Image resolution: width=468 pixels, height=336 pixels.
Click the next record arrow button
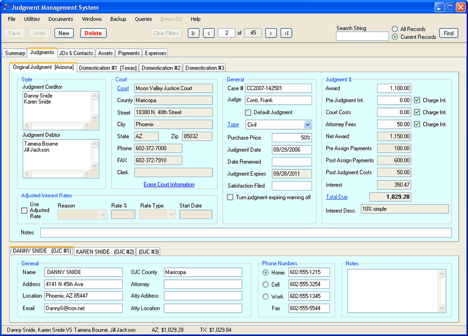point(271,33)
